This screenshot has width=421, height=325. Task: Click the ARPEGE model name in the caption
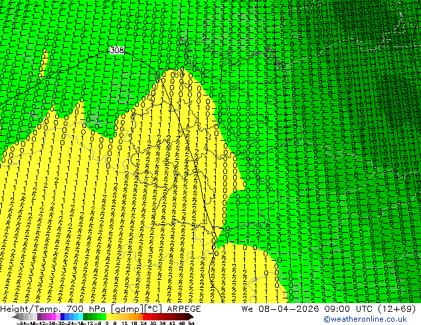point(184,309)
